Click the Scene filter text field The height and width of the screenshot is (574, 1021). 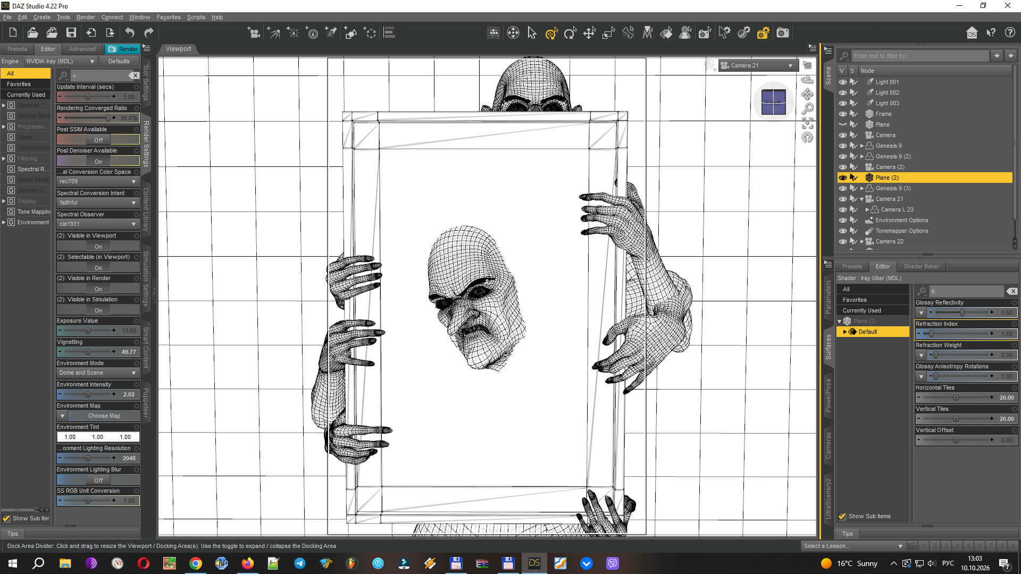(920, 56)
